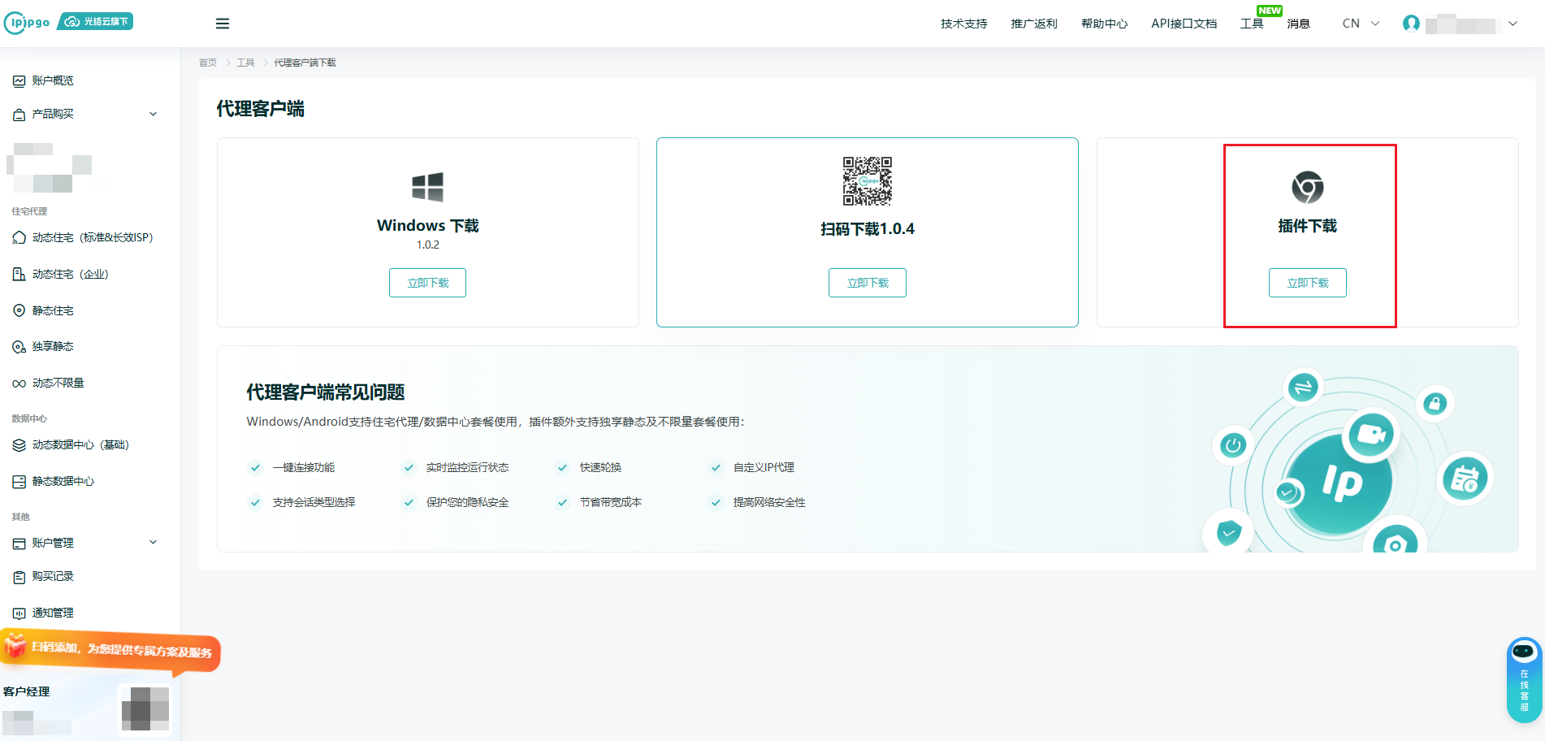Click the 客户经理 QR code thumbnail

point(145,708)
